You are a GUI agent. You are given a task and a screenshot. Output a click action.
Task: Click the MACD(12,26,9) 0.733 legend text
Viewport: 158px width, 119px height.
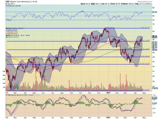[18, 95]
